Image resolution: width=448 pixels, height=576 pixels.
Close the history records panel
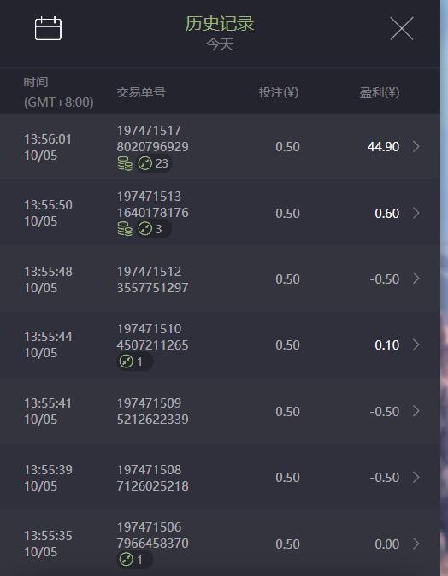point(402,28)
